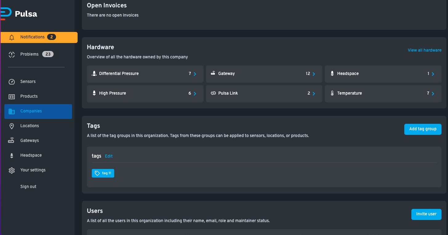Click View all hardware link
Image resolution: width=448 pixels, height=235 pixels.
coord(425,50)
